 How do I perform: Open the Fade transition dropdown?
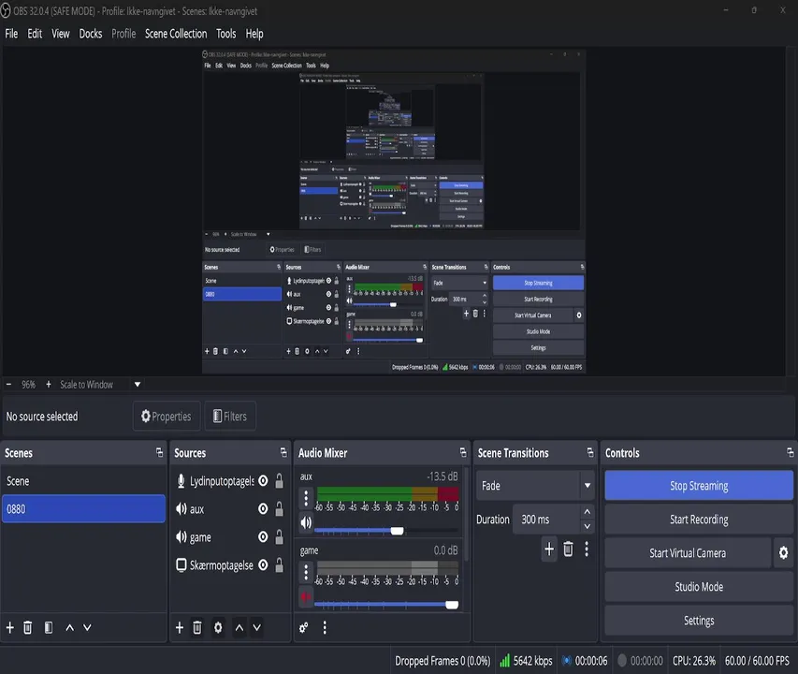click(535, 486)
